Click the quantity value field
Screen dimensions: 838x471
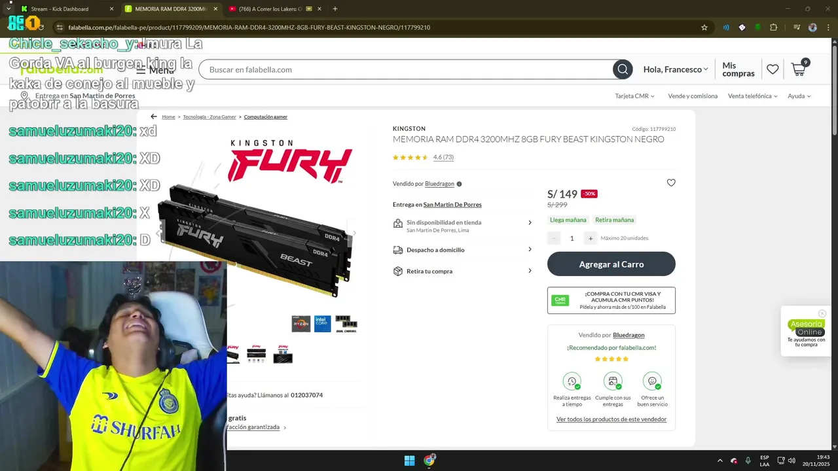click(x=572, y=238)
